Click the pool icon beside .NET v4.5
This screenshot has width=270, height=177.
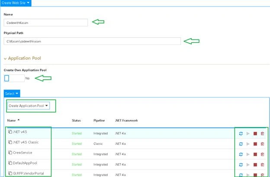pos(10,132)
